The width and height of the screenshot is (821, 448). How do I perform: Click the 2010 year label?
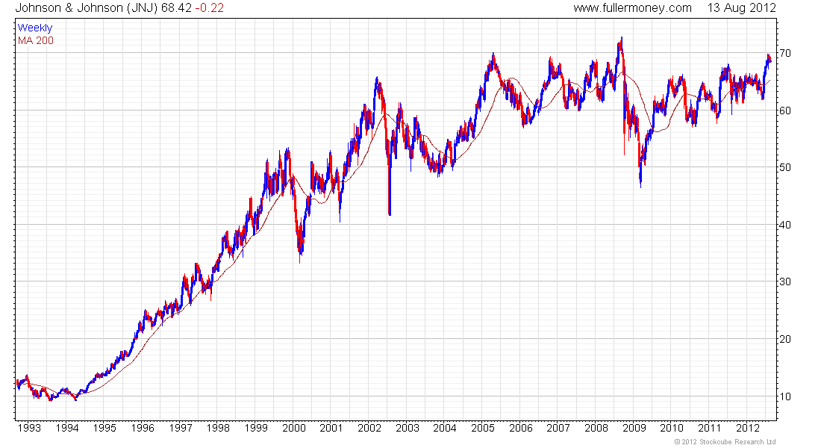click(x=671, y=428)
